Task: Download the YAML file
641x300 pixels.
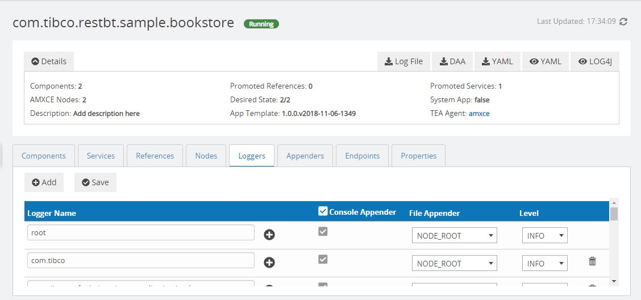Action: 497,61
